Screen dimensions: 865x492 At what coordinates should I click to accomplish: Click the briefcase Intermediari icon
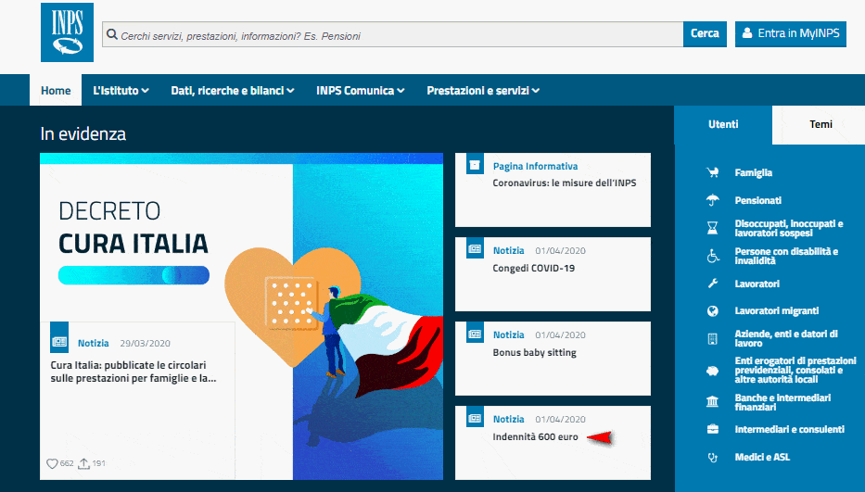[713, 429]
